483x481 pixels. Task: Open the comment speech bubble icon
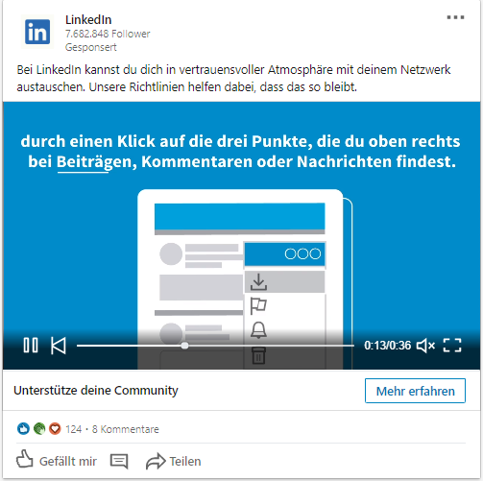coord(119,461)
